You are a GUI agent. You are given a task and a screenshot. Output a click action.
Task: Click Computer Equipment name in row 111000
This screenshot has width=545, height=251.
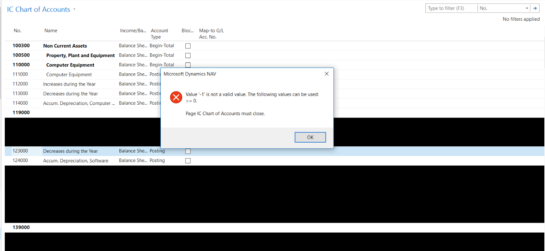69,74
